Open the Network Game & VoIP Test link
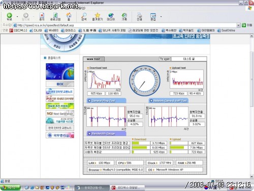Screen dimensions: 254x191 click(x=169, y=101)
